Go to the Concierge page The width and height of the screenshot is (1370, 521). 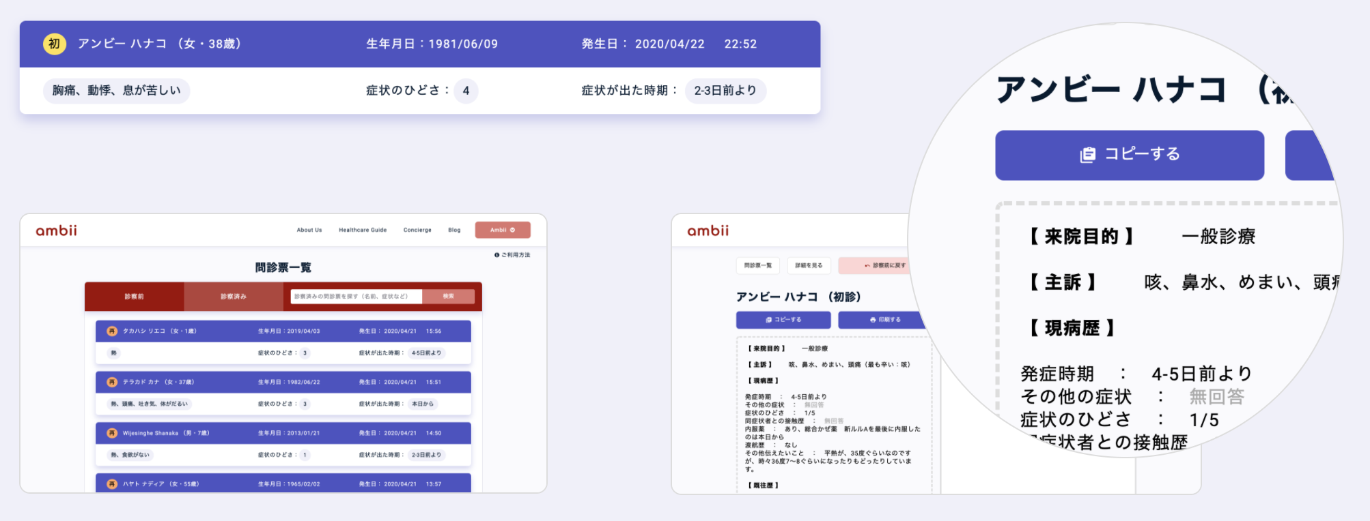[x=417, y=230]
